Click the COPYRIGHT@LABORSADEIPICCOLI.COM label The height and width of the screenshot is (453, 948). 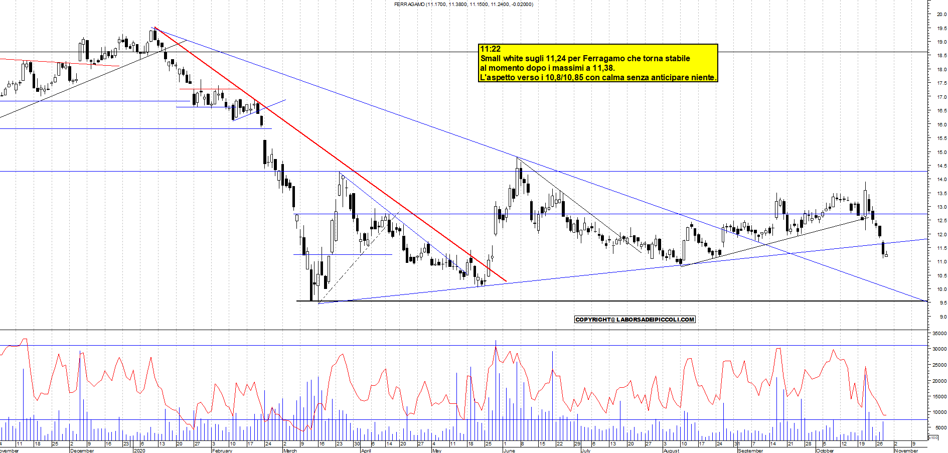click(635, 320)
